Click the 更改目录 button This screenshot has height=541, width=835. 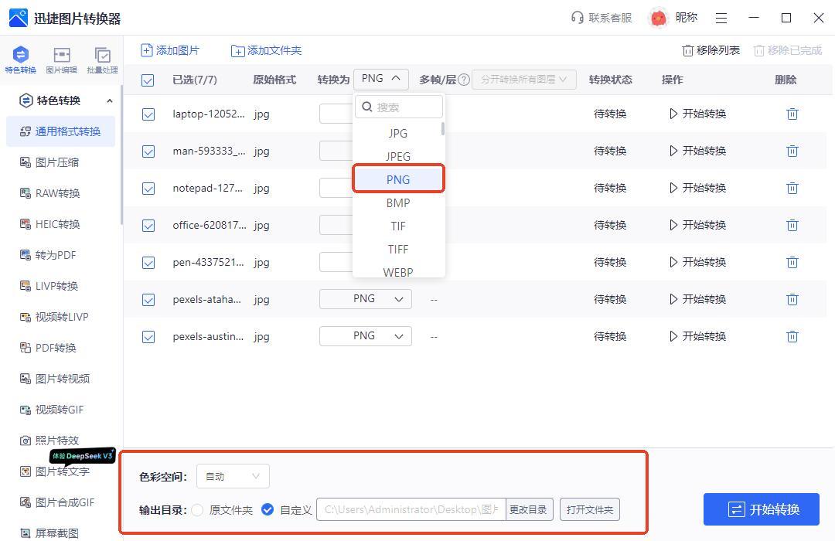527,510
